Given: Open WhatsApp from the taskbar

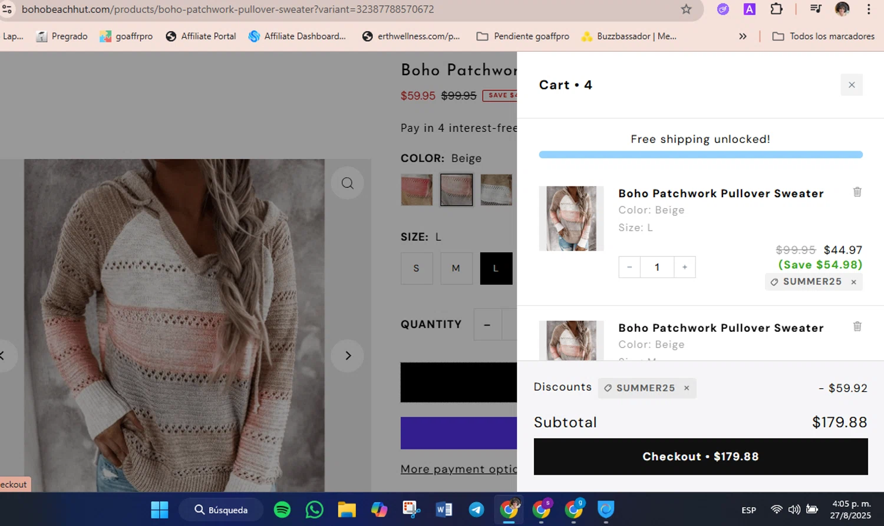Looking at the screenshot, I should [x=315, y=510].
